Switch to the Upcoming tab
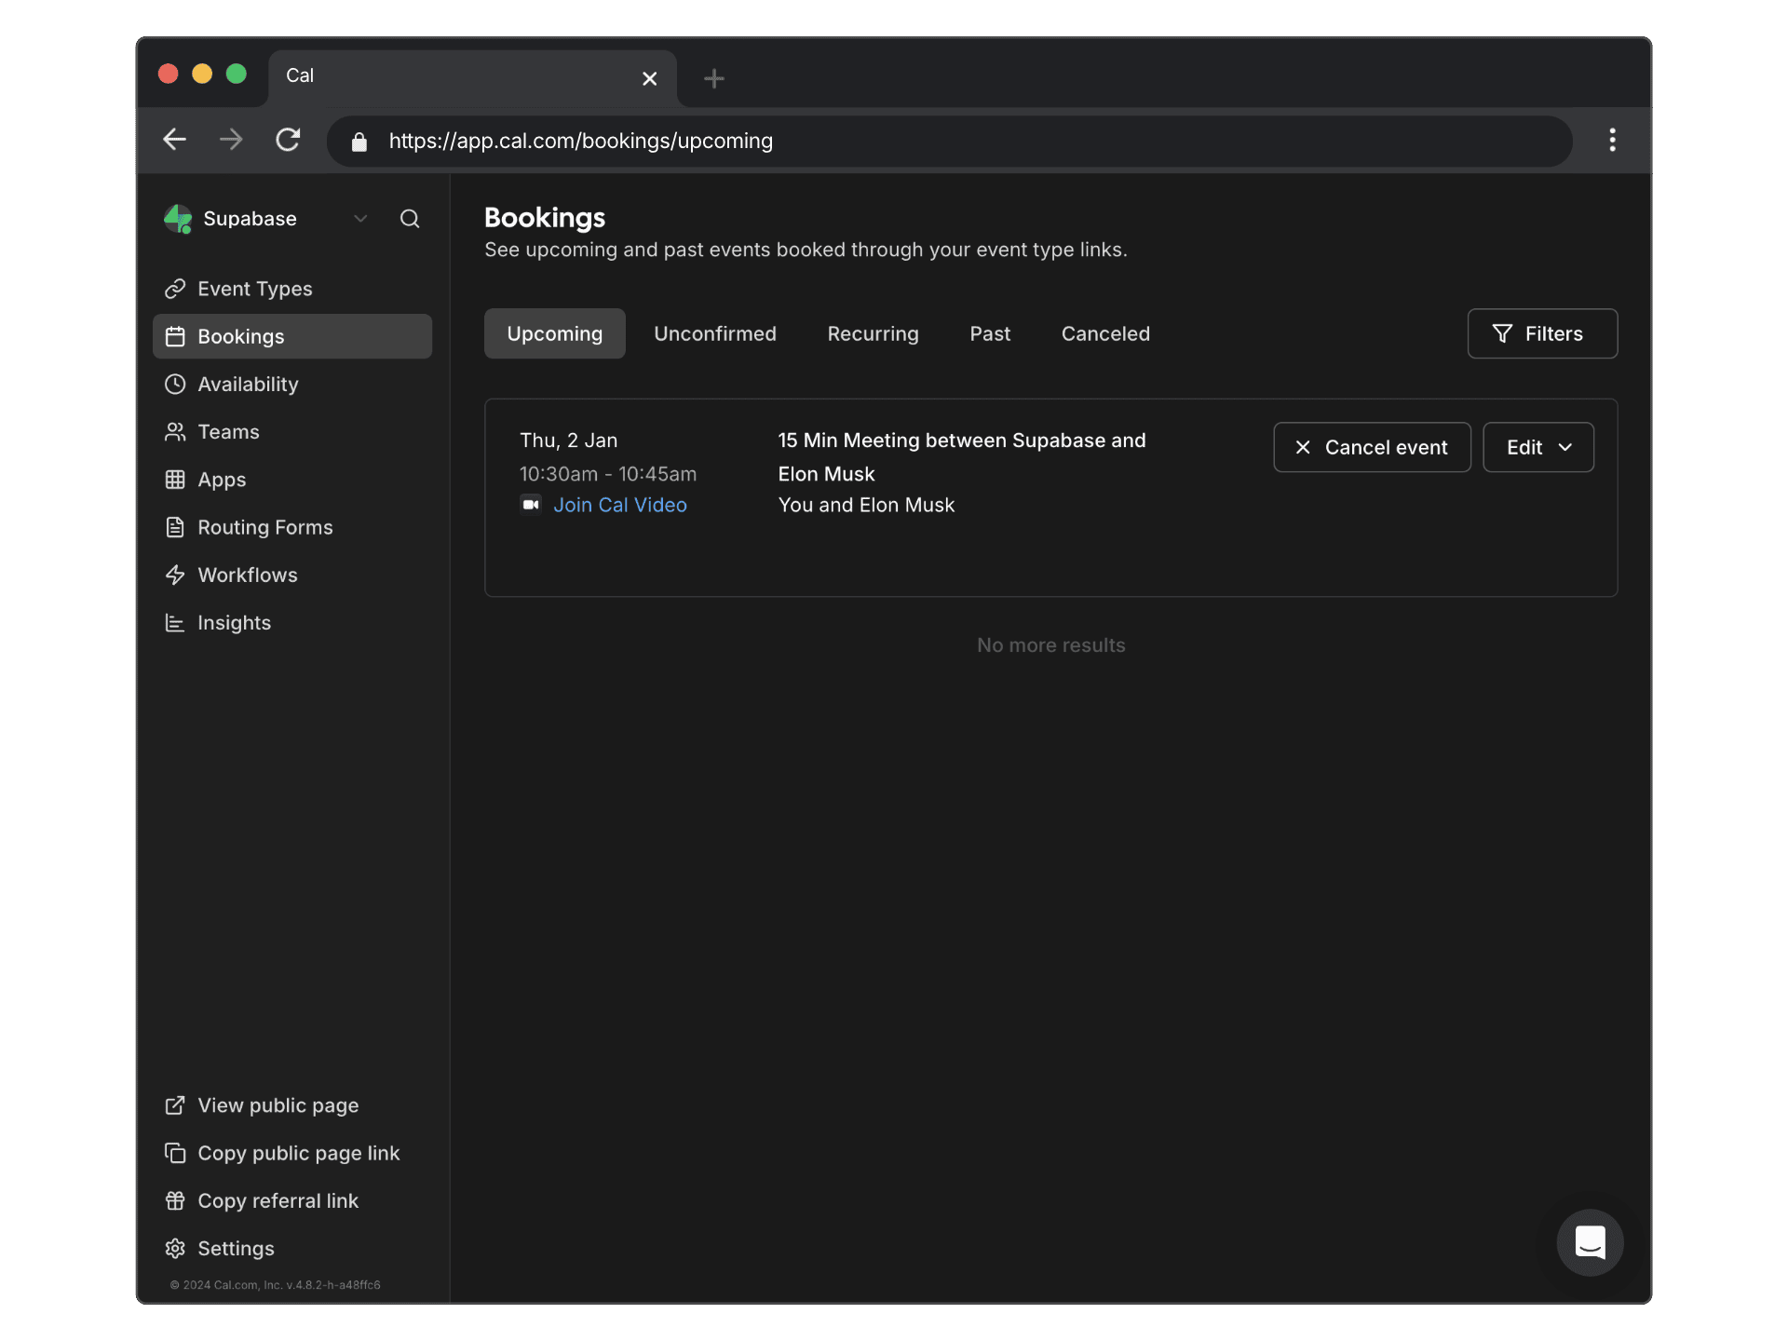 coord(555,333)
